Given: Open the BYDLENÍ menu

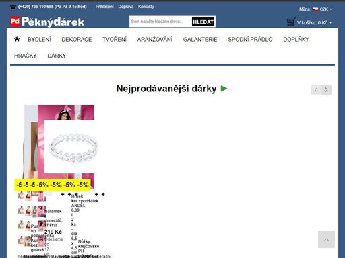Looking at the screenshot, I should point(39,40).
